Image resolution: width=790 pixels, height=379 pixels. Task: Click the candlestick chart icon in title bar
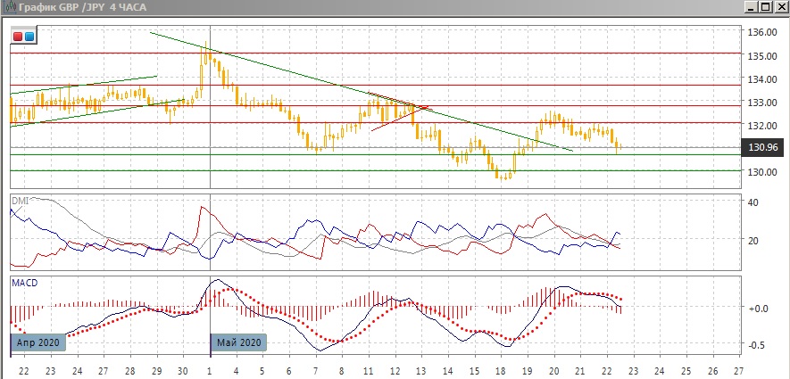tap(8, 7)
